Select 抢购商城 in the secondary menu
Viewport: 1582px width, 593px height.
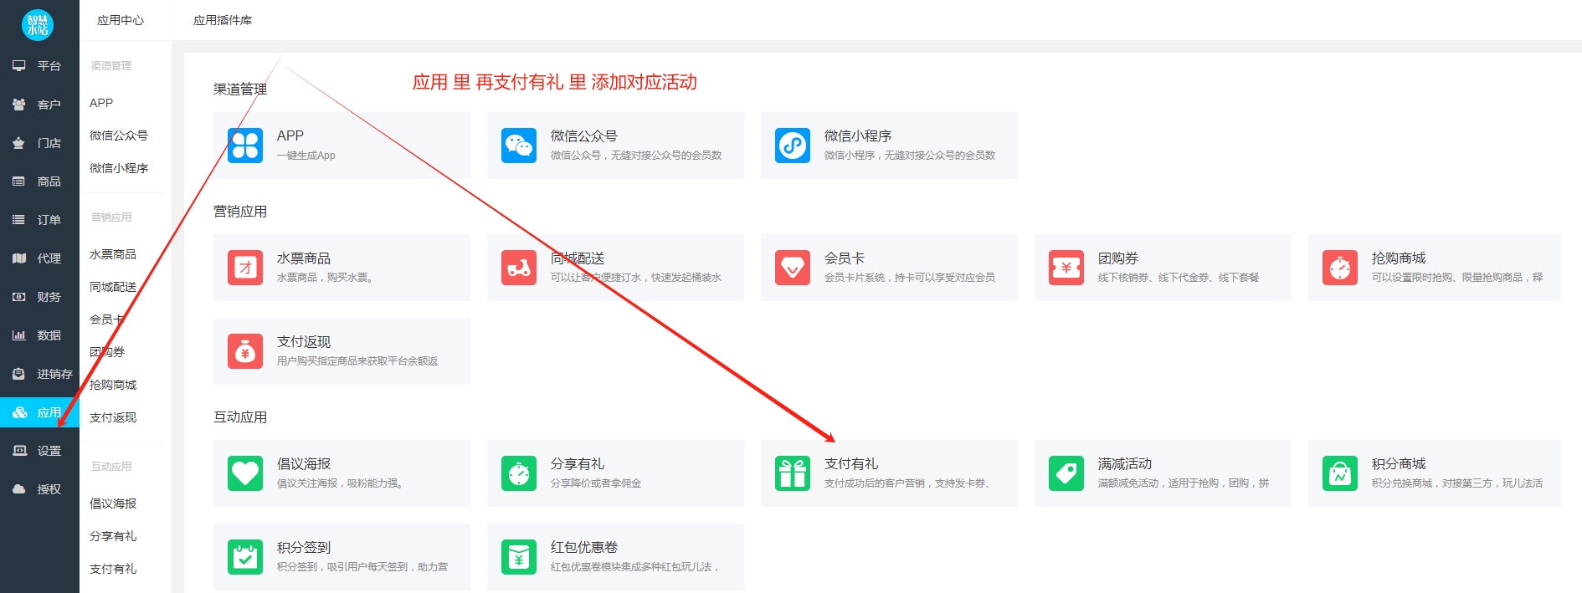coord(113,385)
